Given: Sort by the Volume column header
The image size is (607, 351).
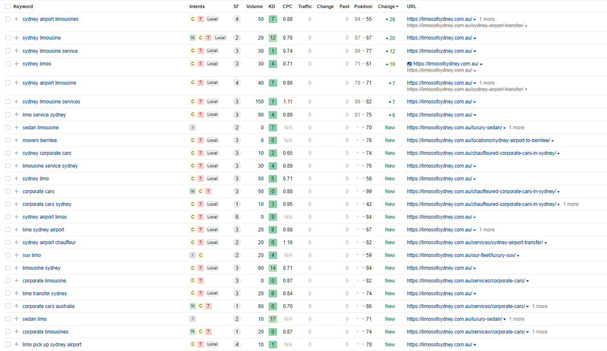Looking at the screenshot, I should pyautogui.click(x=255, y=6).
